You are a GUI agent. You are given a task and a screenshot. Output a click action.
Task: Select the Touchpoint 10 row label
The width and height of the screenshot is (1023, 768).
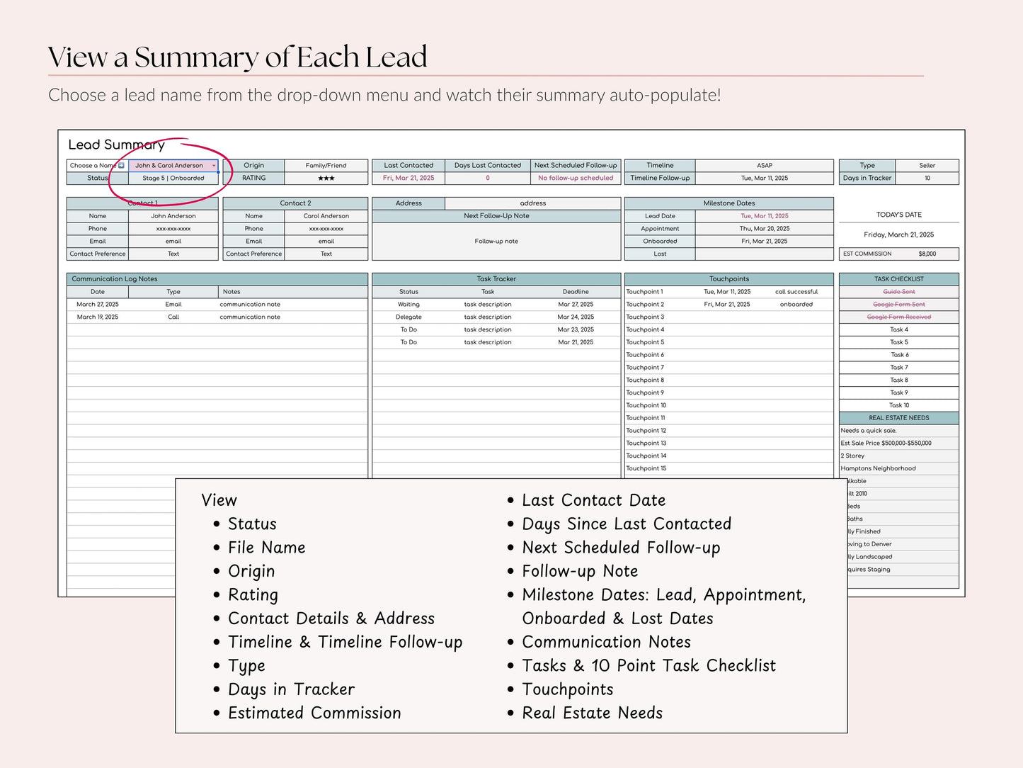pos(646,405)
